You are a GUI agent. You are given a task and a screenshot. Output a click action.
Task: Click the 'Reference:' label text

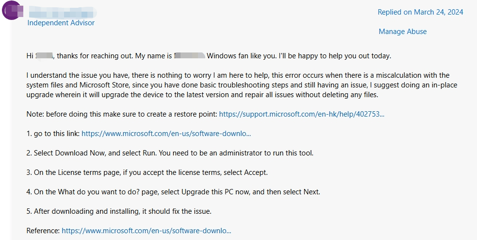click(x=43, y=231)
